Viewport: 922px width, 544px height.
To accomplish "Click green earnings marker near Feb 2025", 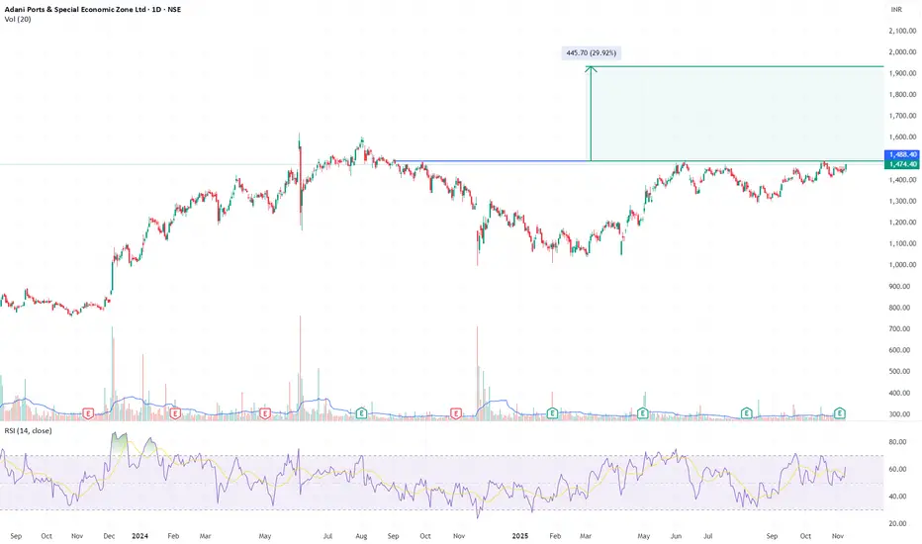I will 552,413.
